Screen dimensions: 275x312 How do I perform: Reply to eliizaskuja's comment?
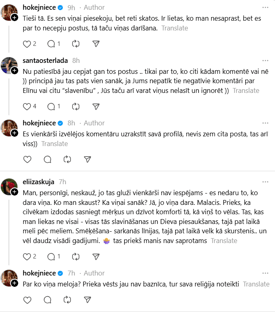pos(51,256)
